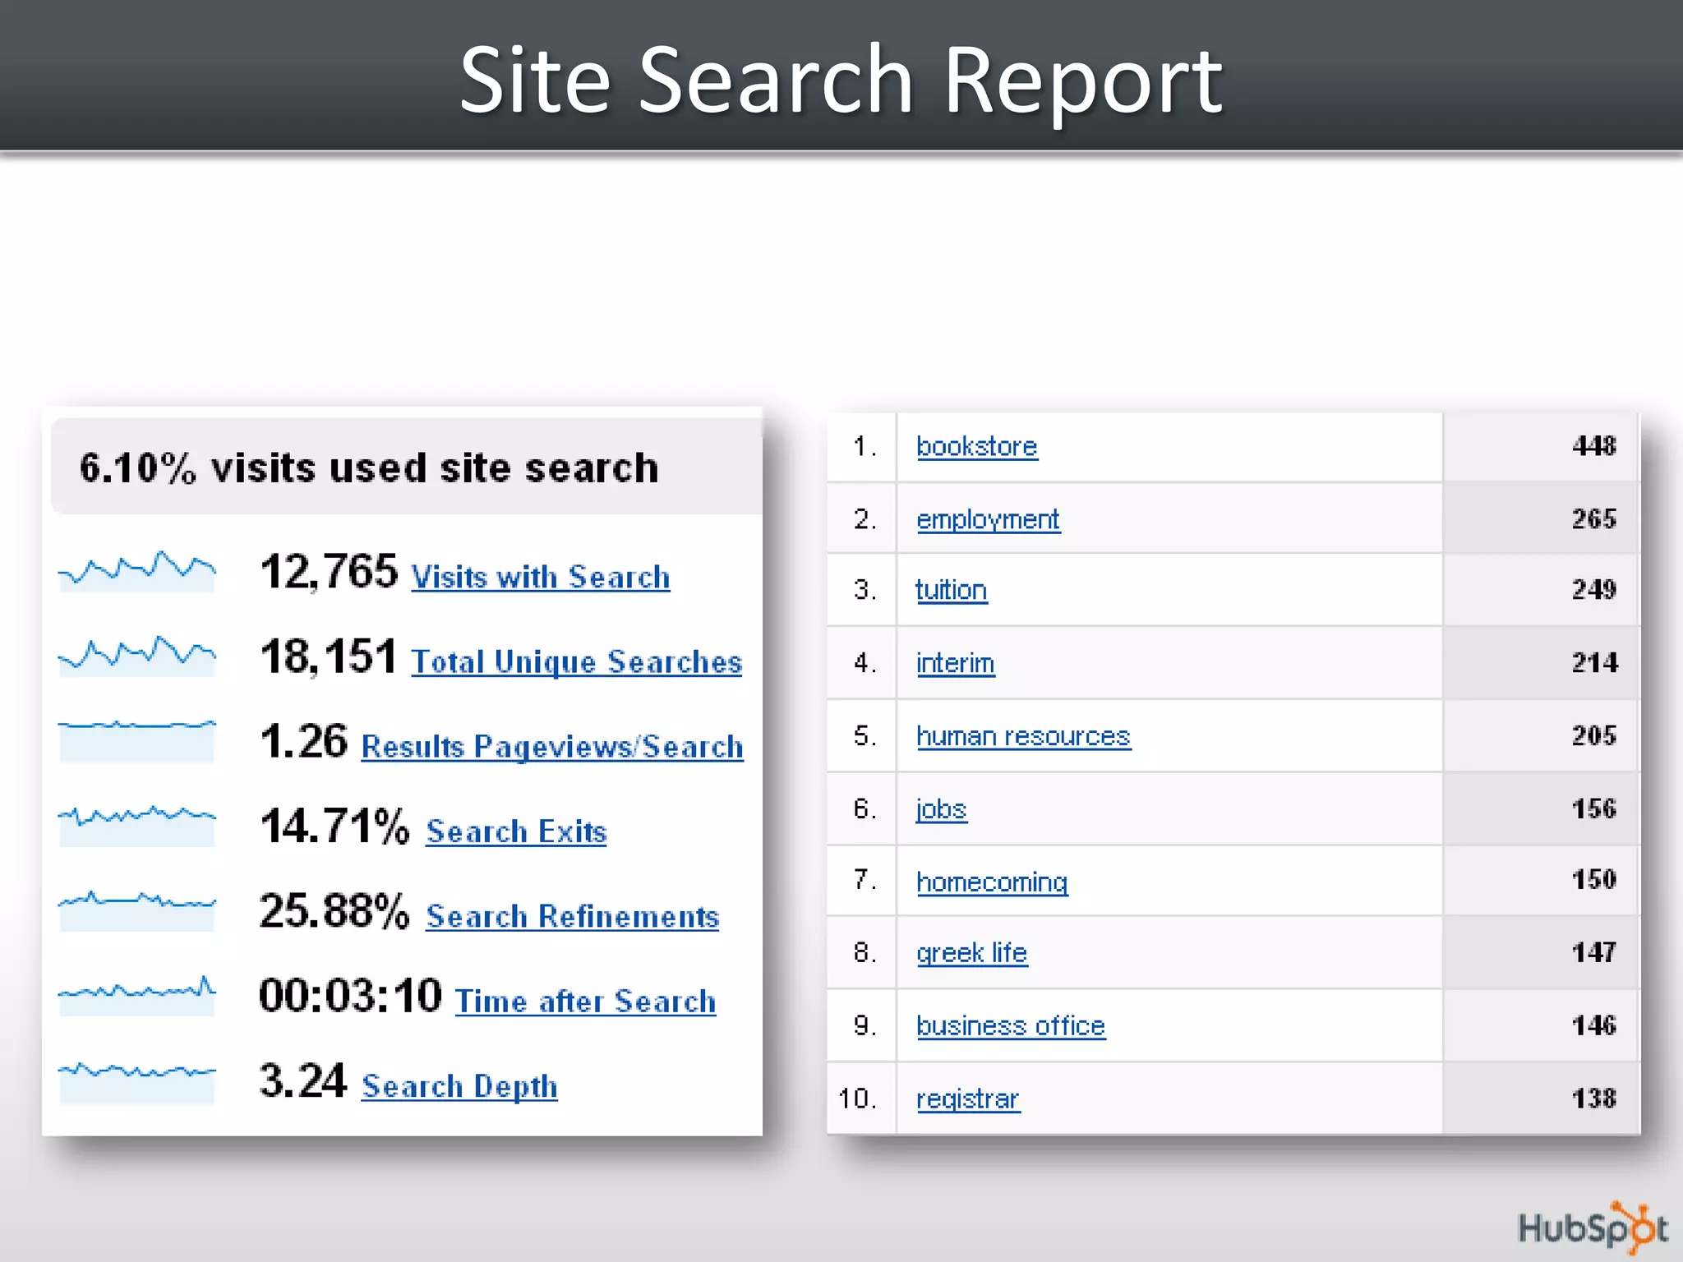Viewport: 1683px width, 1262px height.
Task: Select the 147 count for greek life
Action: pyautogui.click(x=1594, y=953)
